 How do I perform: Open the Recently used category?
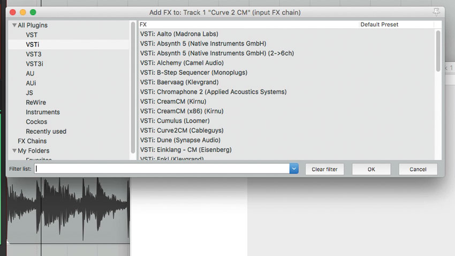pyautogui.click(x=46, y=131)
